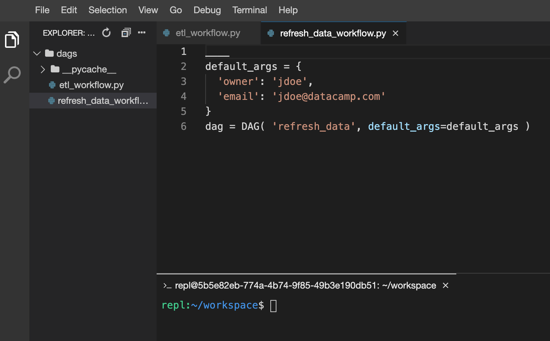Open the Terminal menu
This screenshot has height=341, width=550.
[250, 10]
